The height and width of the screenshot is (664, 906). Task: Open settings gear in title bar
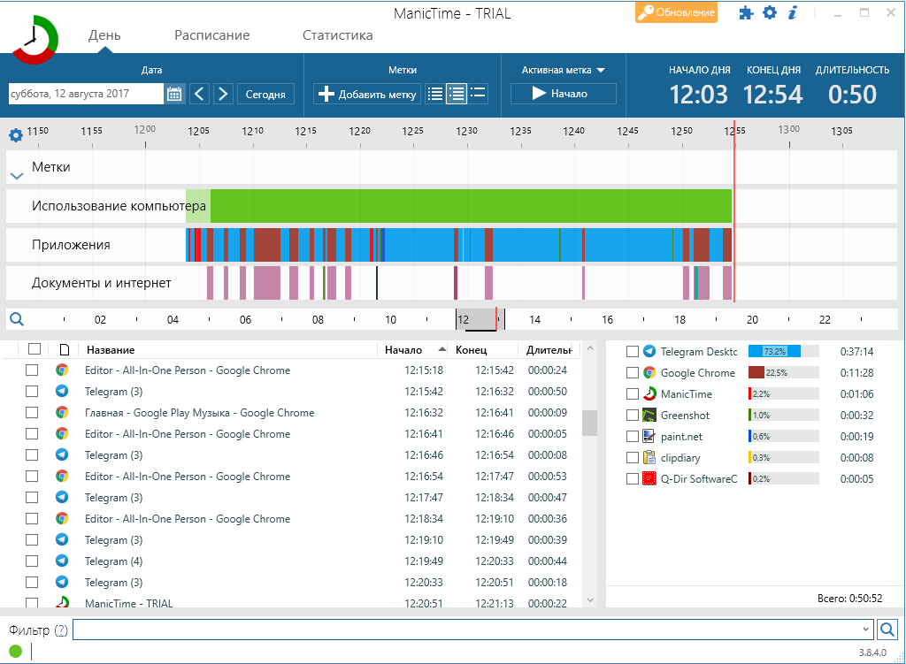click(770, 12)
